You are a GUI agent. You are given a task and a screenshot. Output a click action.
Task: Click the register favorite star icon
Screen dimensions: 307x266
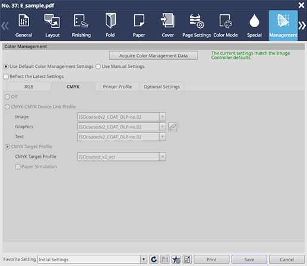click(x=176, y=259)
